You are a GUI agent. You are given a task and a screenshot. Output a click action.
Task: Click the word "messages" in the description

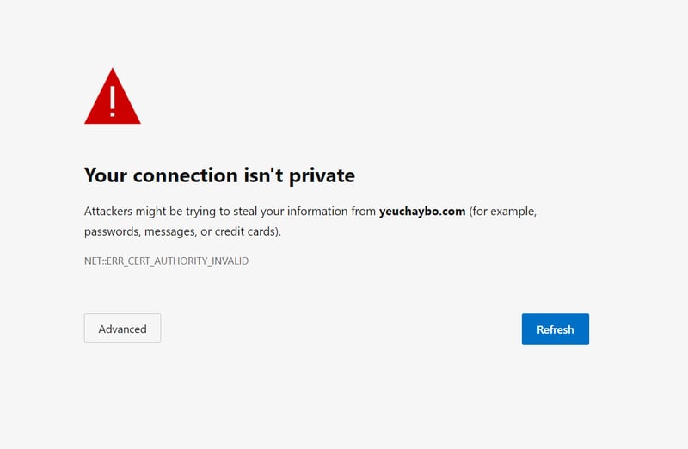[165, 231]
